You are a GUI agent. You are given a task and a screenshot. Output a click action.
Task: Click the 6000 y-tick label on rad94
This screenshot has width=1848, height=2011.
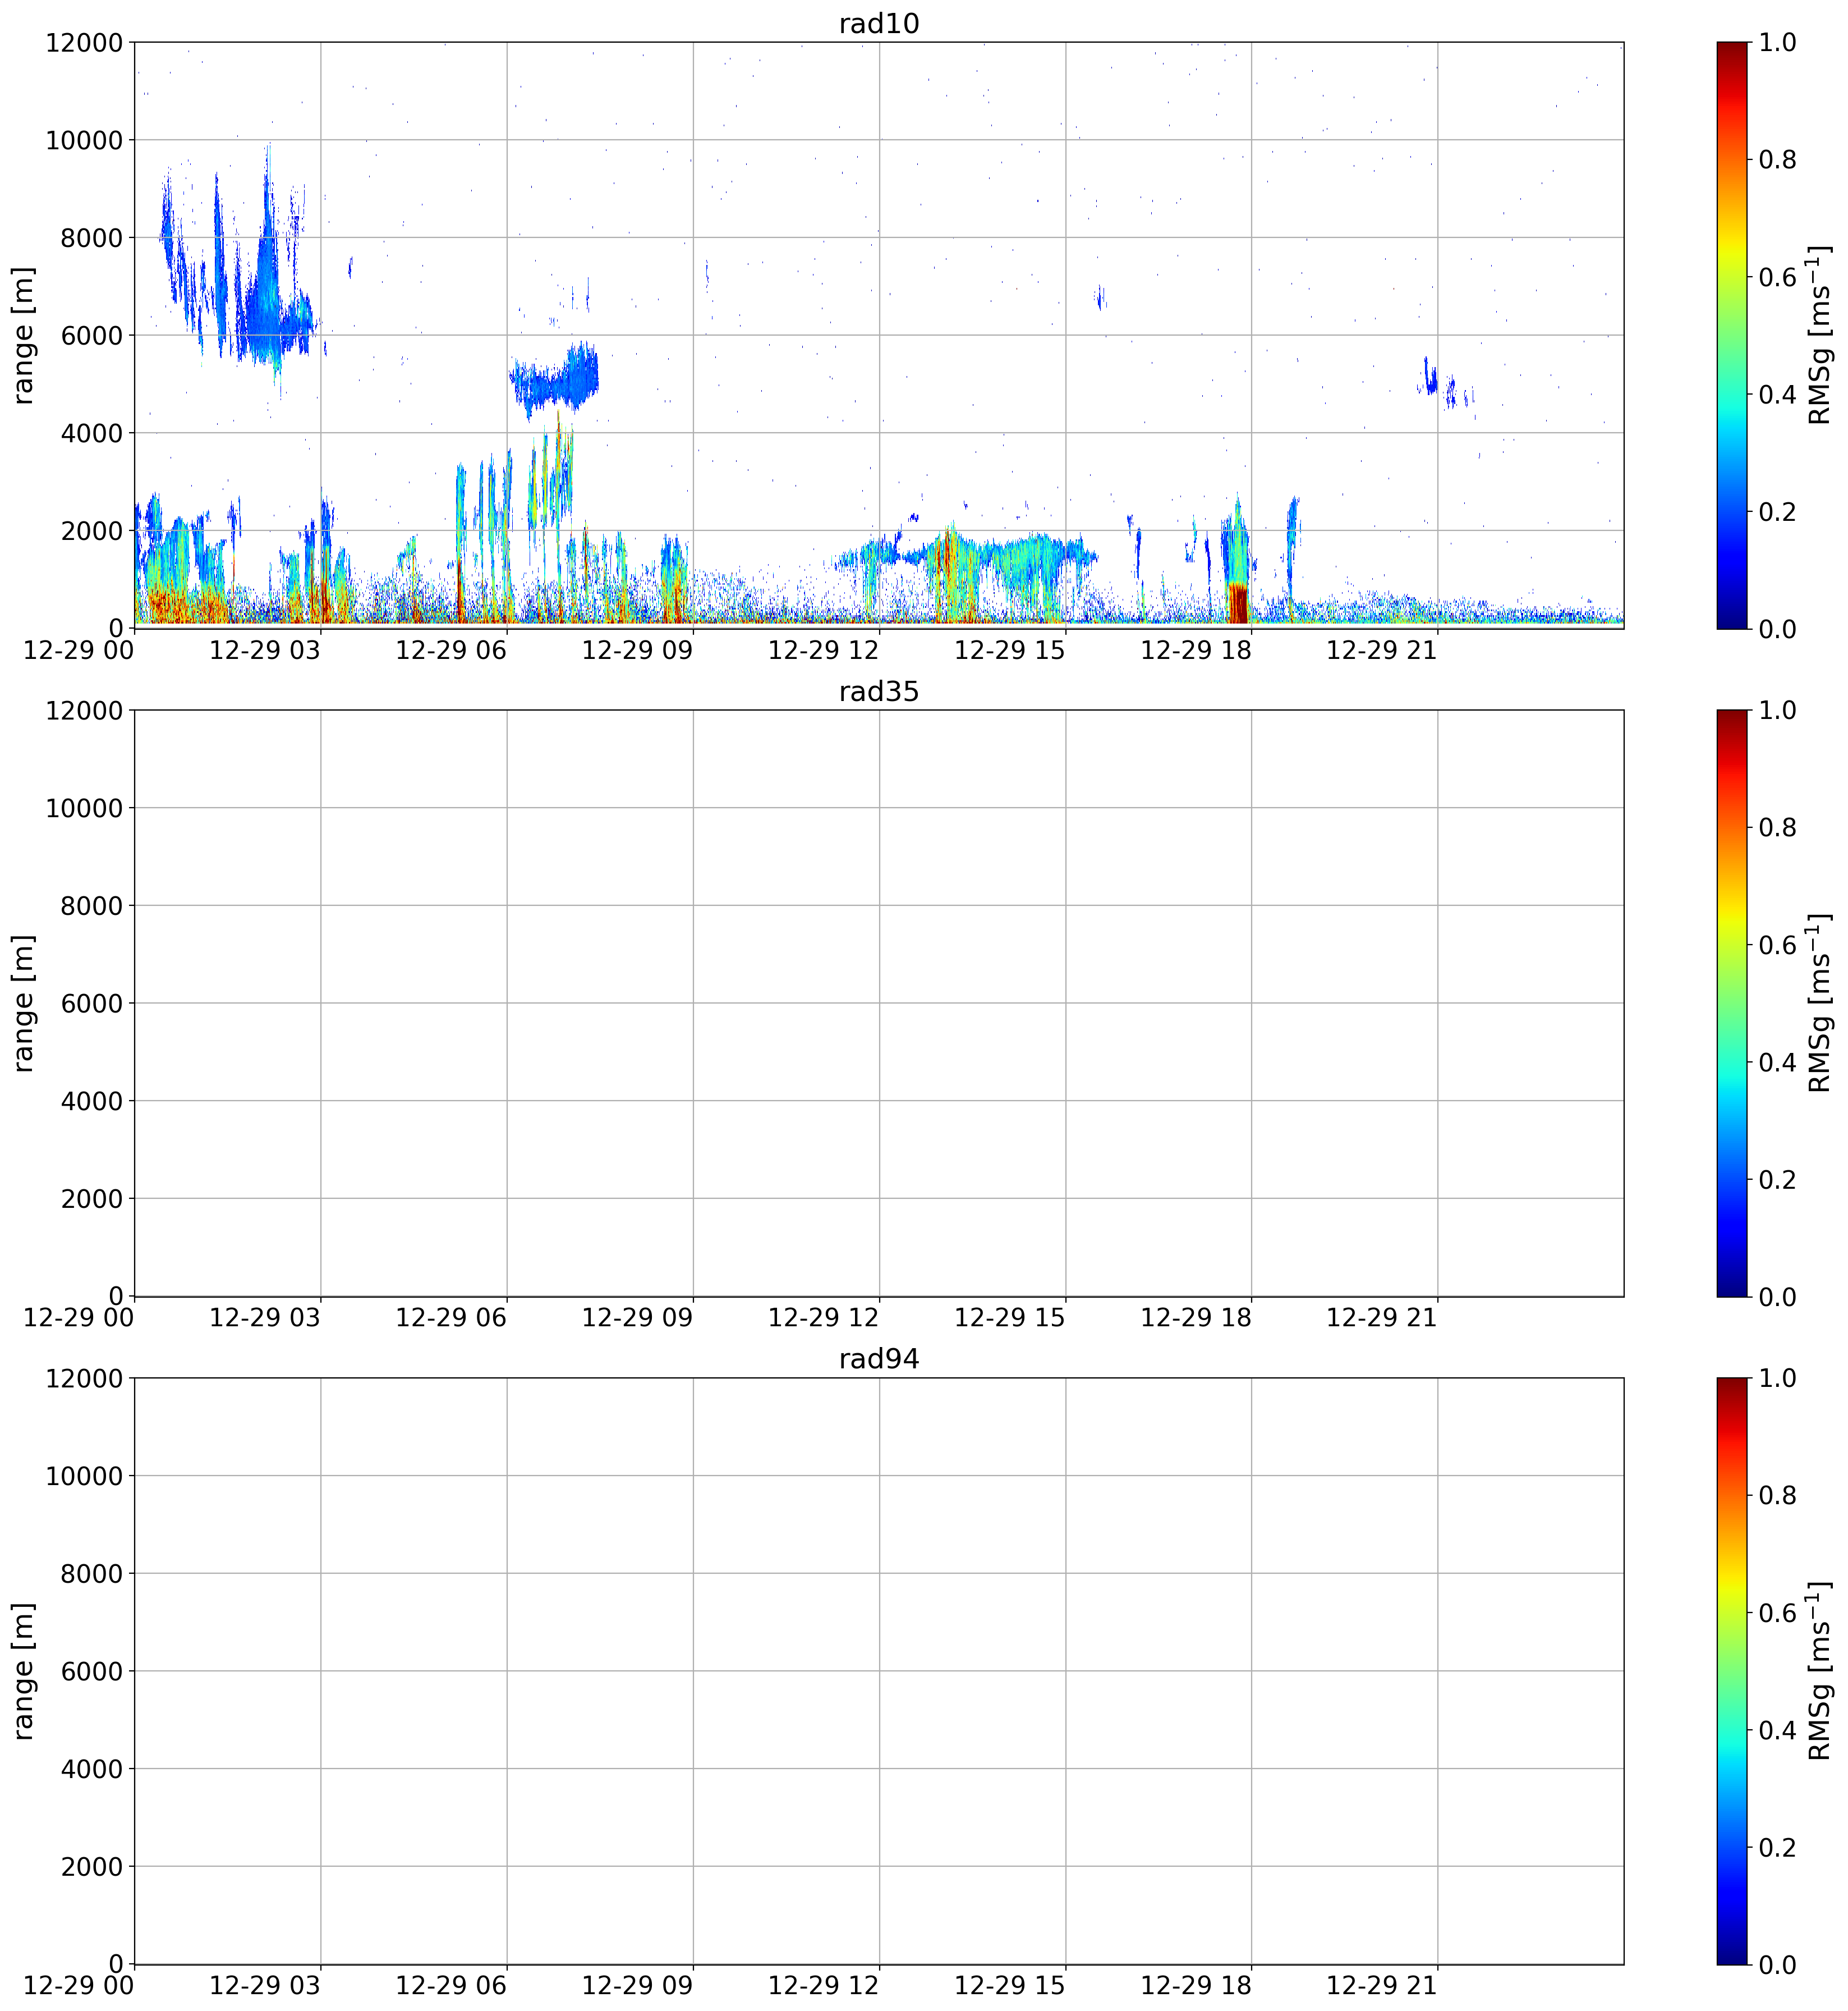click(x=92, y=1671)
